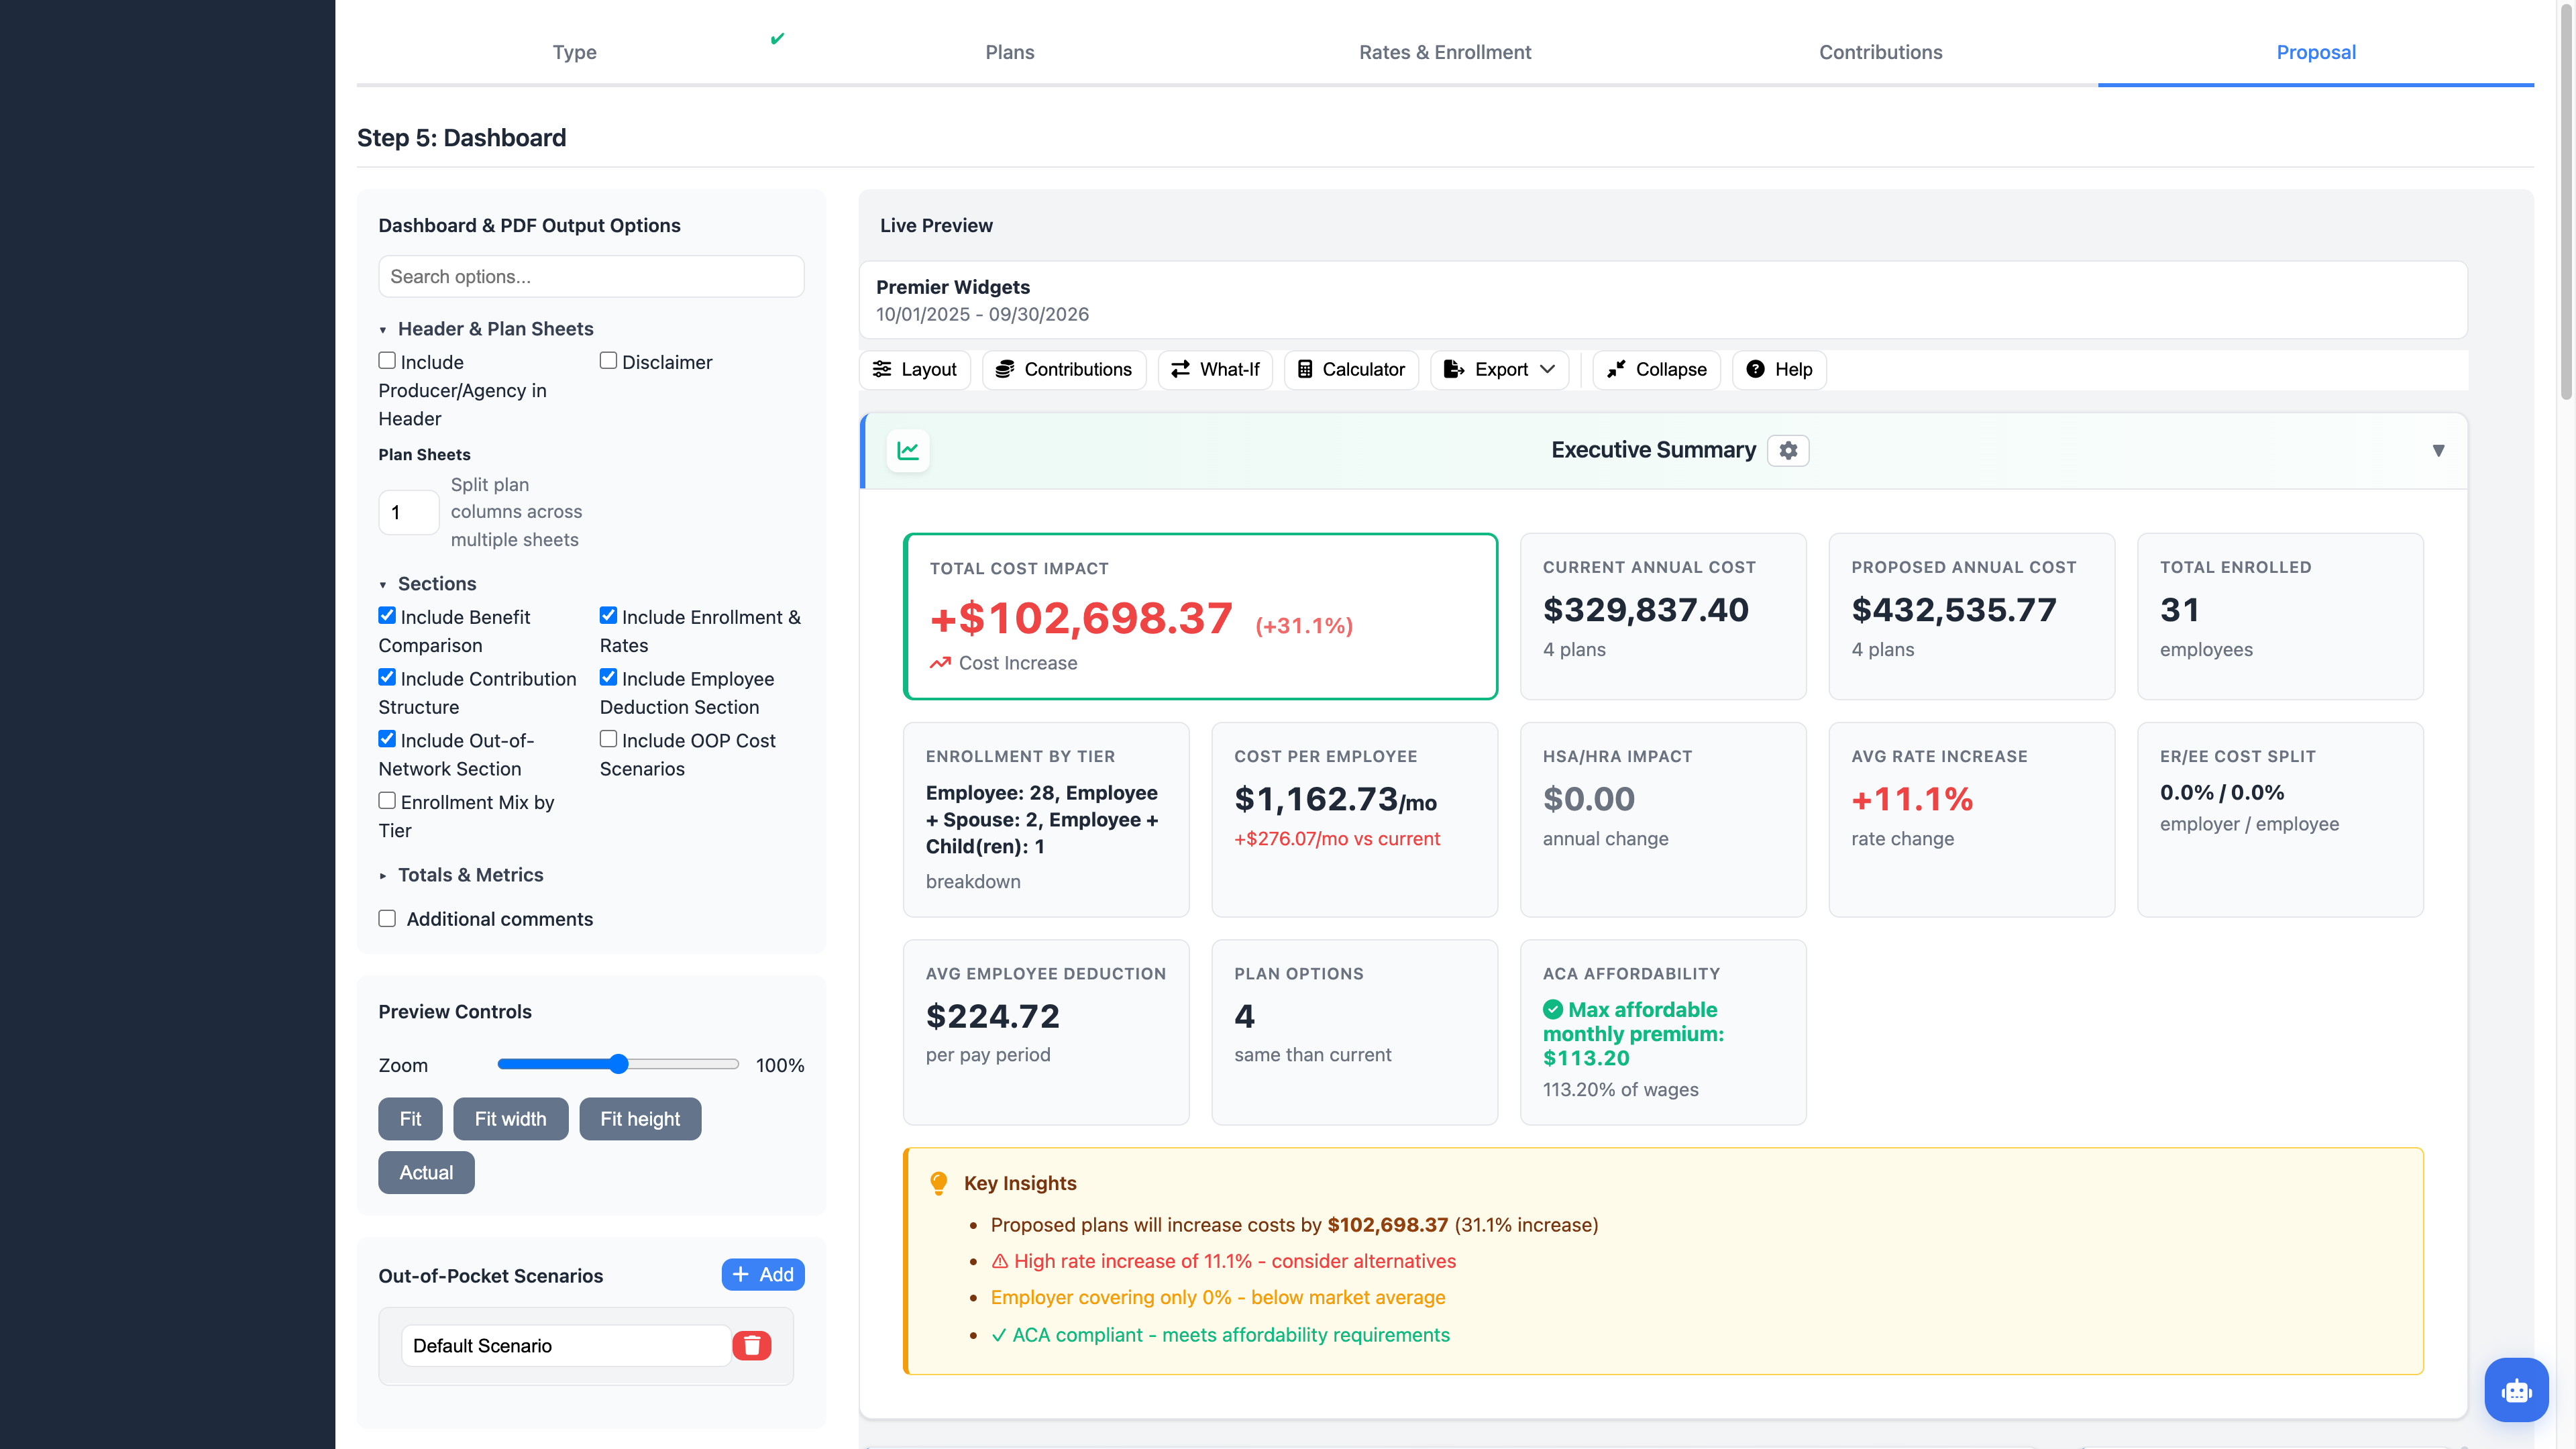
Task: Add a new Out-of-Pocket scenario
Action: (x=762, y=1274)
